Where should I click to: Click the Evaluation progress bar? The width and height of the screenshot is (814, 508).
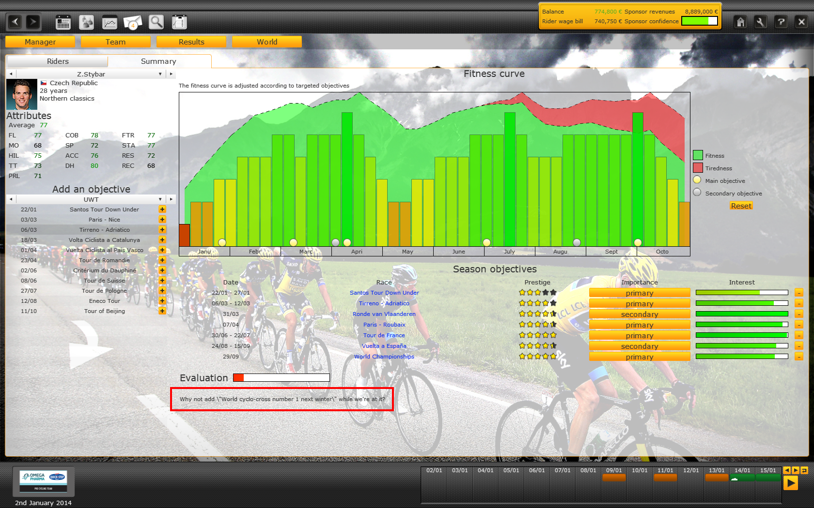click(281, 378)
